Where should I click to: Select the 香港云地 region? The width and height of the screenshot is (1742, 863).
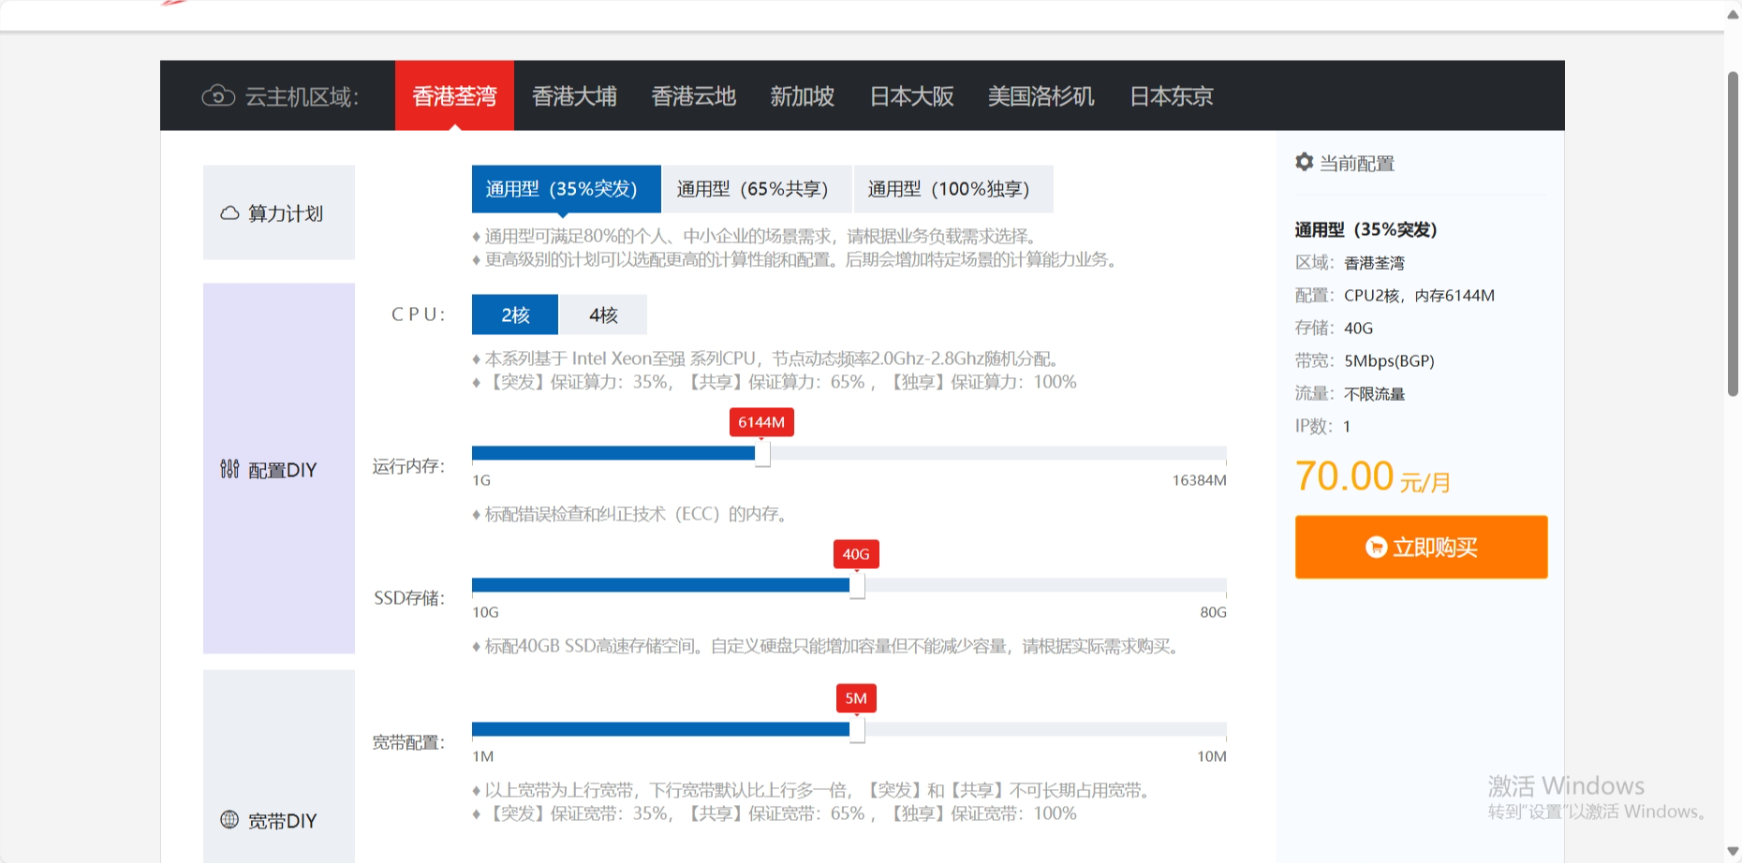(x=693, y=95)
